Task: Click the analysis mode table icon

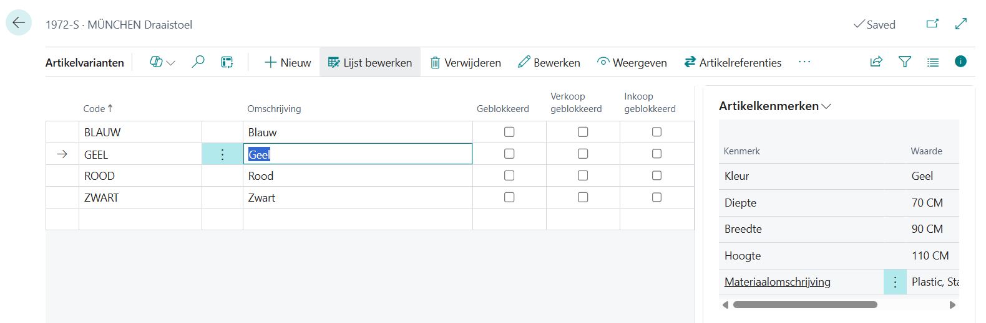Action: 227,62
